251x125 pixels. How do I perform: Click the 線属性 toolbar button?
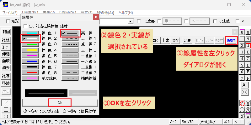click(x=231, y=41)
